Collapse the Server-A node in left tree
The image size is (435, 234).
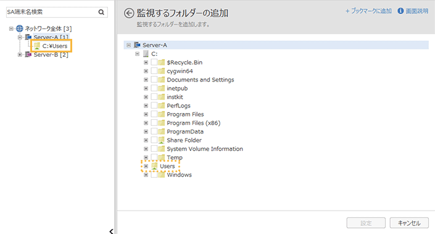pyautogui.click(x=20, y=37)
